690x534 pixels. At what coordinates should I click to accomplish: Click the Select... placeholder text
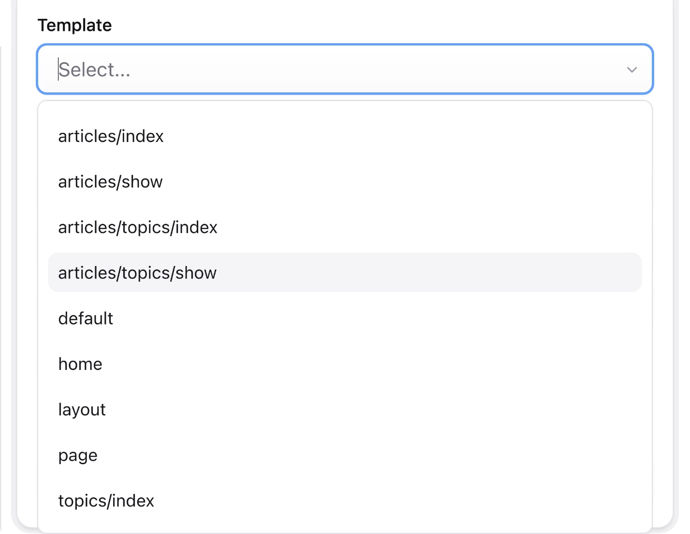point(94,69)
